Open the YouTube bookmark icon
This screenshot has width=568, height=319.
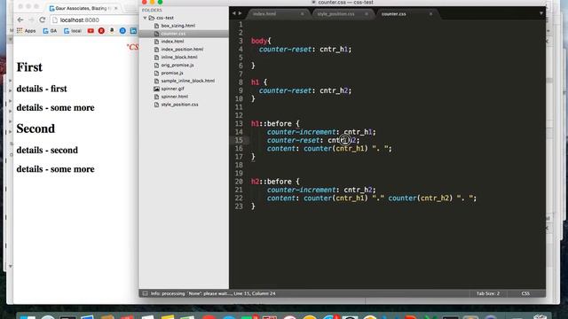(x=91, y=31)
